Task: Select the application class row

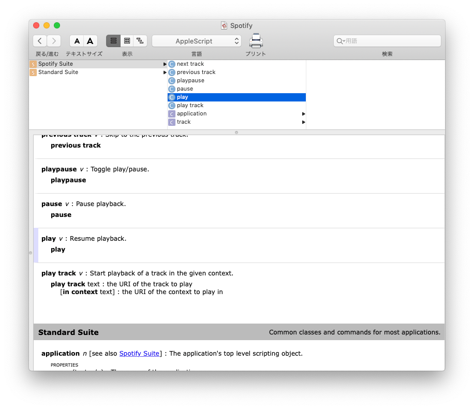Action: pos(236,113)
